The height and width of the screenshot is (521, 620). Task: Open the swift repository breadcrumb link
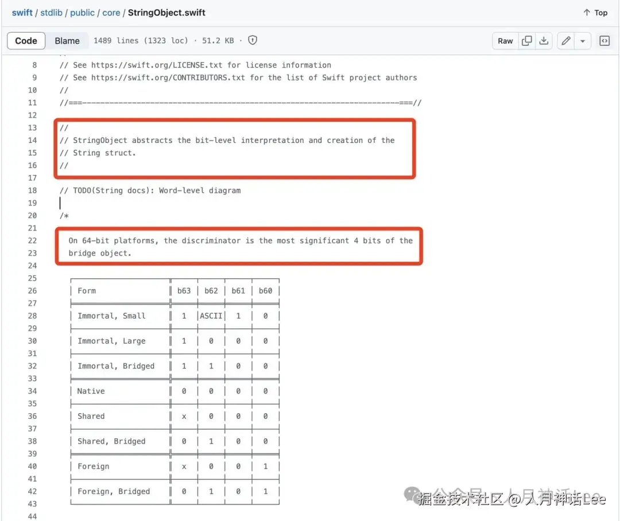pyautogui.click(x=22, y=12)
